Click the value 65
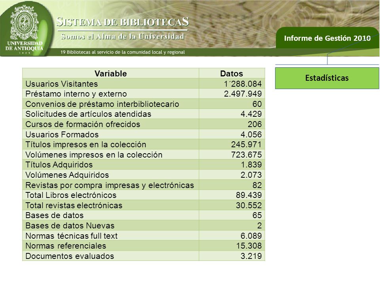Image resolution: width=380 pixels, height=285 pixels. point(257,215)
